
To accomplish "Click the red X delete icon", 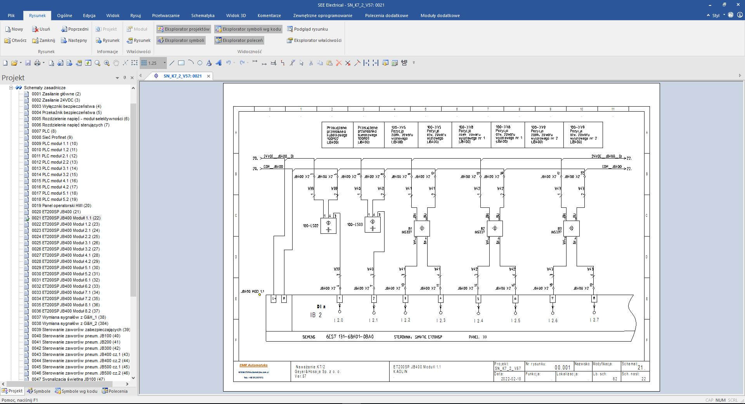I will point(339,63).
